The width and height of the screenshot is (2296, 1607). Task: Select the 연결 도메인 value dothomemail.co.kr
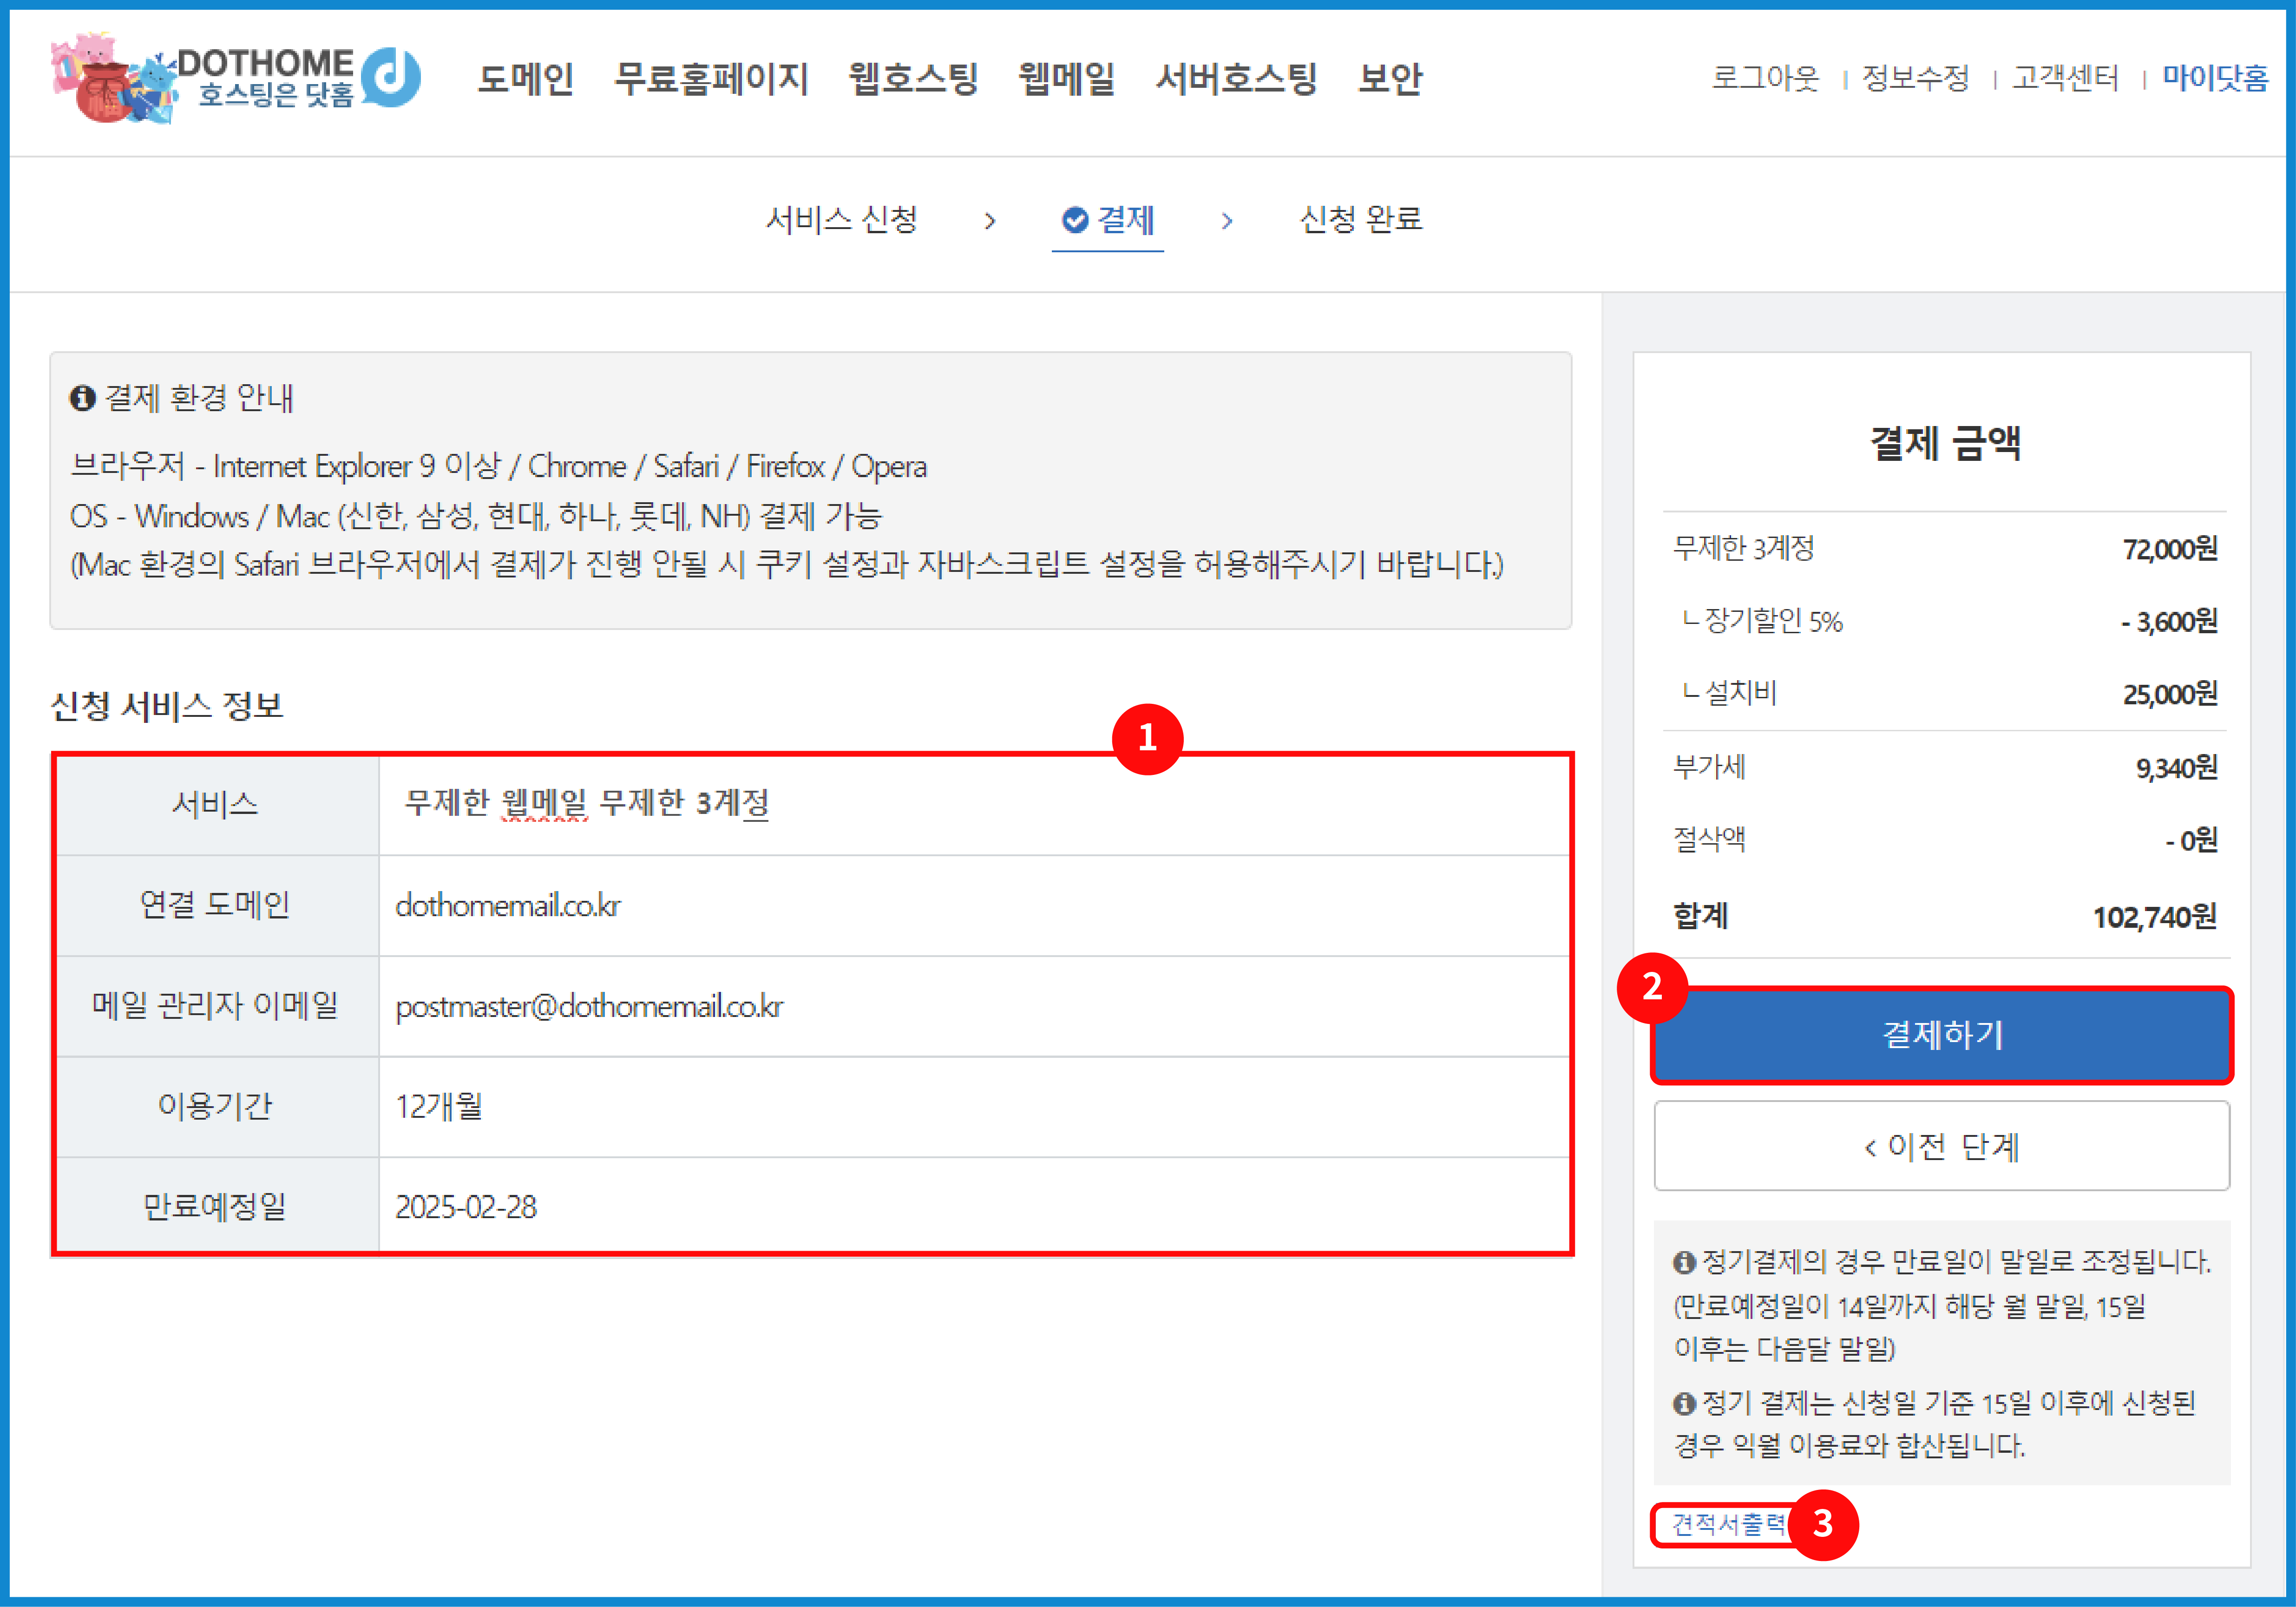tap(508, 905)
